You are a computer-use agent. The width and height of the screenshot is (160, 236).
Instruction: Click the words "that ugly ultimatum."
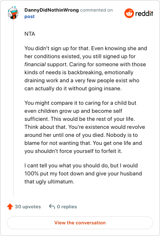(x=49, y=182)
